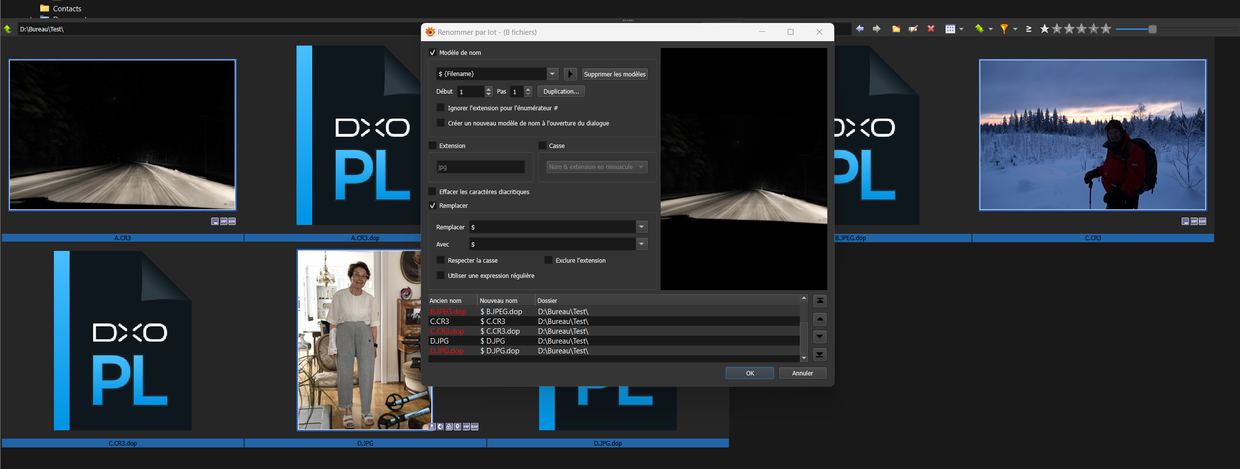1240x469 pixels.
Task: Enable Effacer les caractères diacritiques
Action: pyautogui.click(x=433, y=192)
